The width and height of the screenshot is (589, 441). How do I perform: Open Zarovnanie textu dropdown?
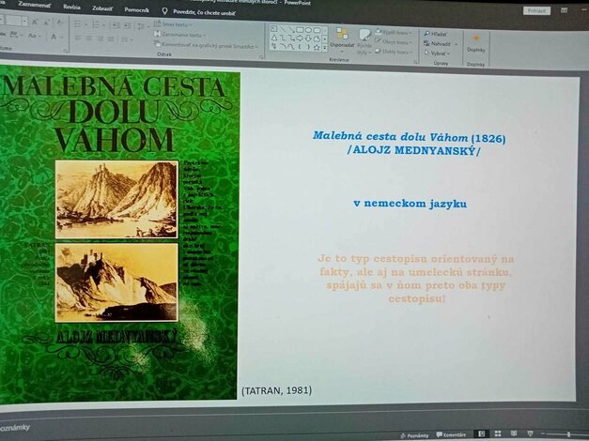(180, 35)
